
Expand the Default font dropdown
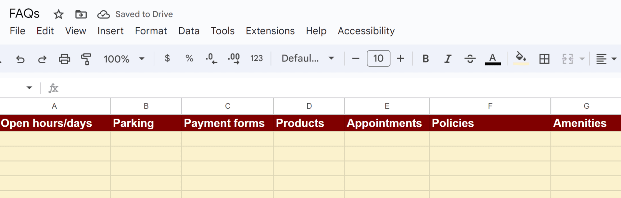point(308,58)
